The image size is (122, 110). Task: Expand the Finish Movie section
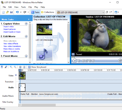(x=26, y=56)
